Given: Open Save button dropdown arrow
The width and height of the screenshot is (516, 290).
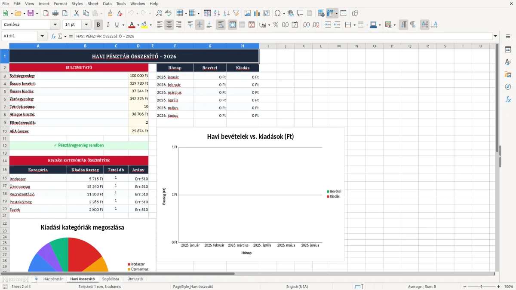Looking at the screenshot, I should tap(37, 13).
